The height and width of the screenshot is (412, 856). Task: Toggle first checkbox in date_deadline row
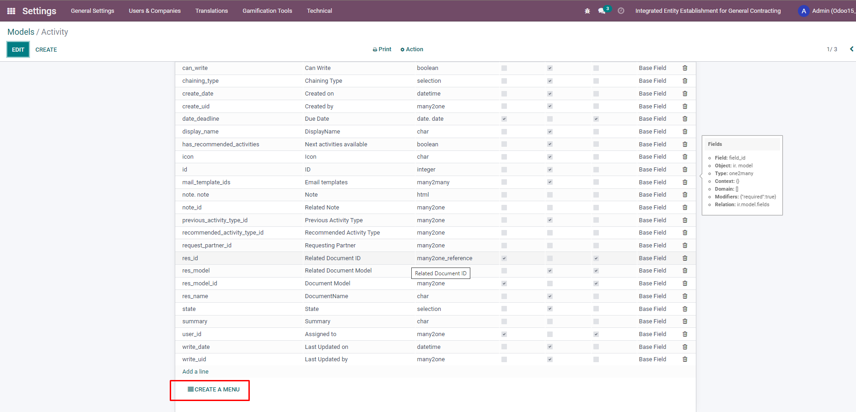tap(504, 119)
